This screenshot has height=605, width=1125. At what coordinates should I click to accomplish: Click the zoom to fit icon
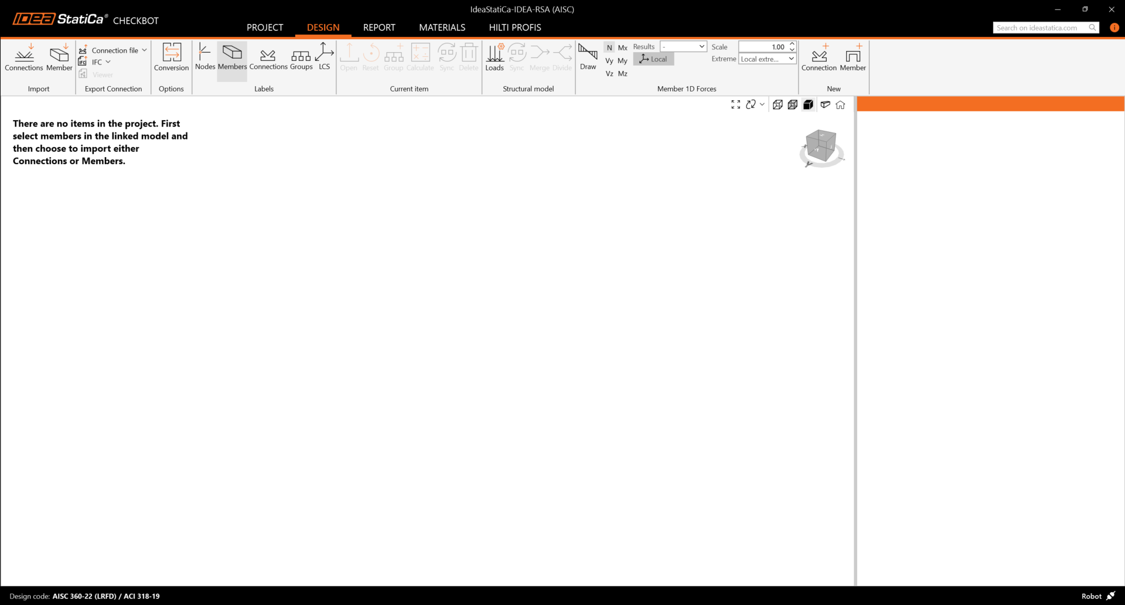(735, 104)
